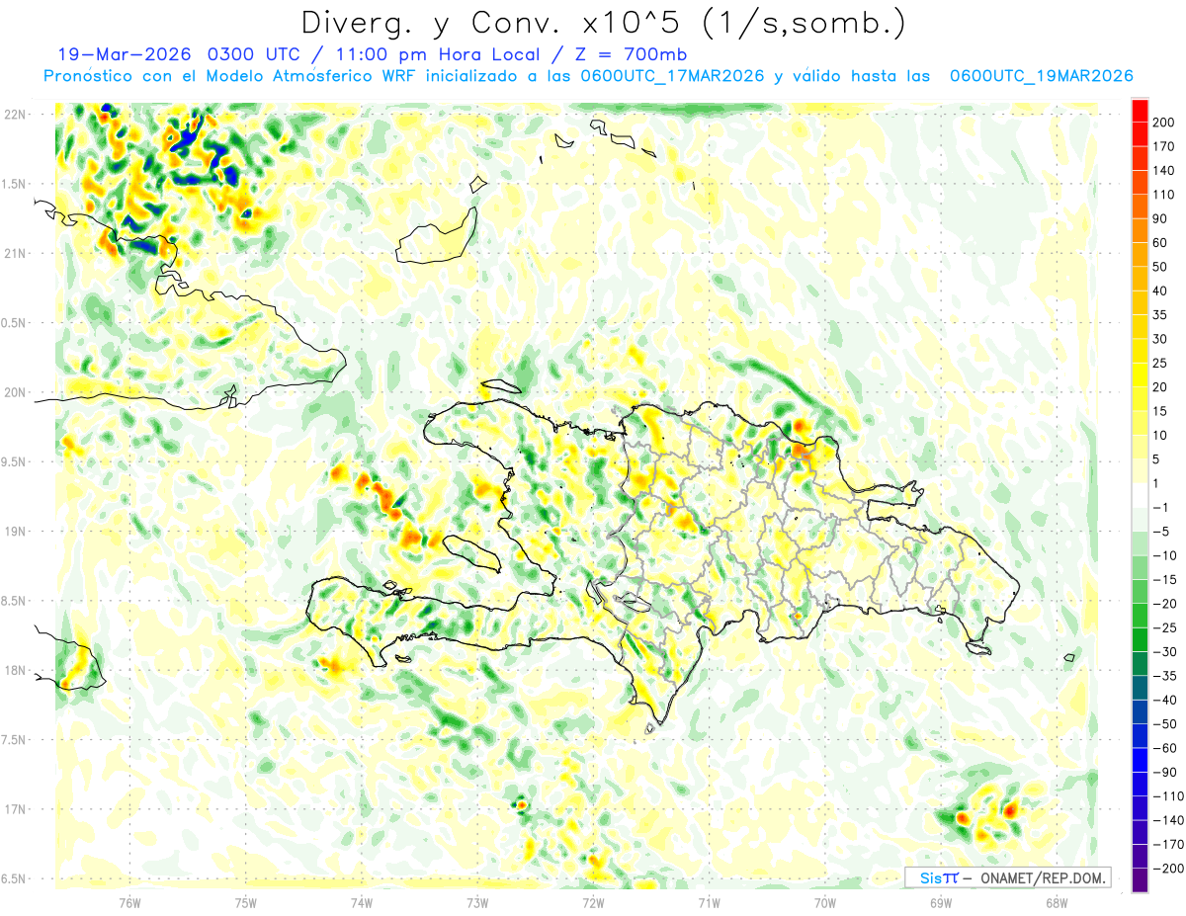Click the '72W' longitude label
The height and width of the screenshot is (916, 1186).
pyautogui.click(x=593, y=902)
